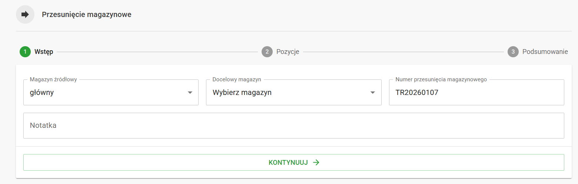578x184 pixels.
Task: Click the stock transfer arrow icon in header
Action: click(x=25, y=14)
